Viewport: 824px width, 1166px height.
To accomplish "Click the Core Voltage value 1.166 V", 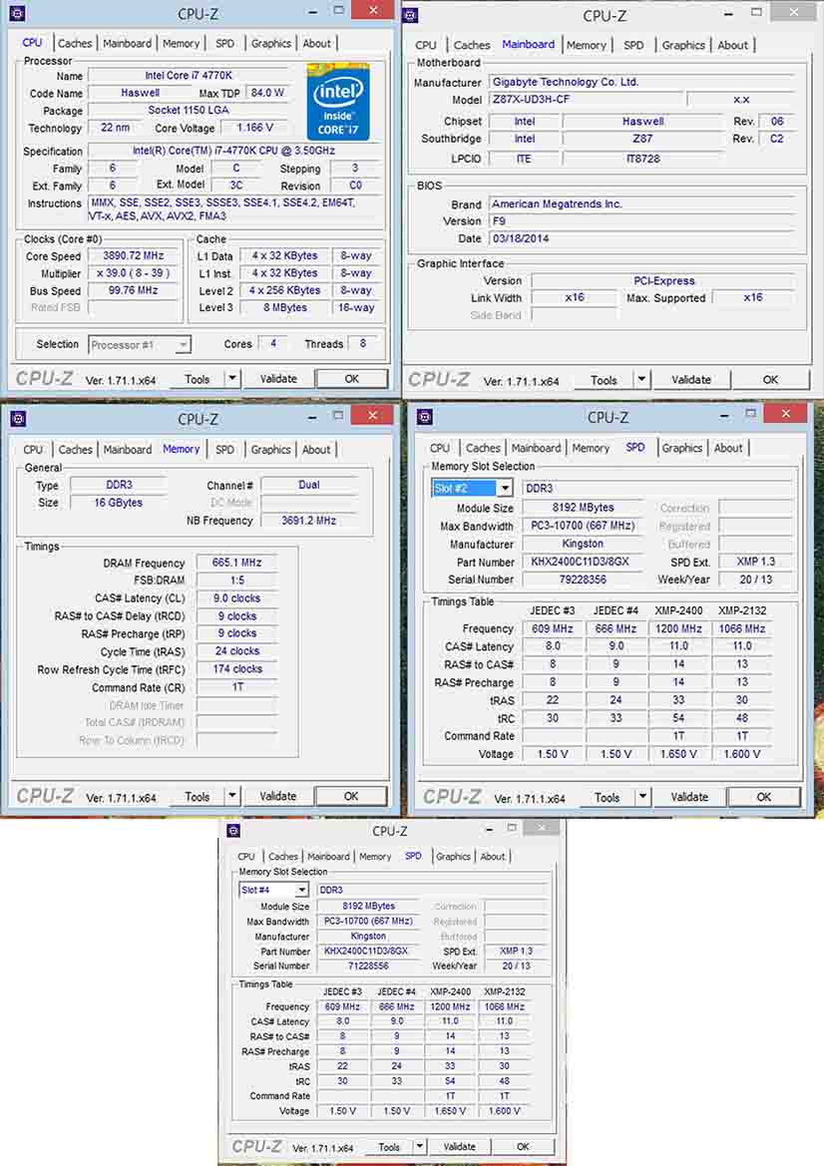I will point(254,127).
